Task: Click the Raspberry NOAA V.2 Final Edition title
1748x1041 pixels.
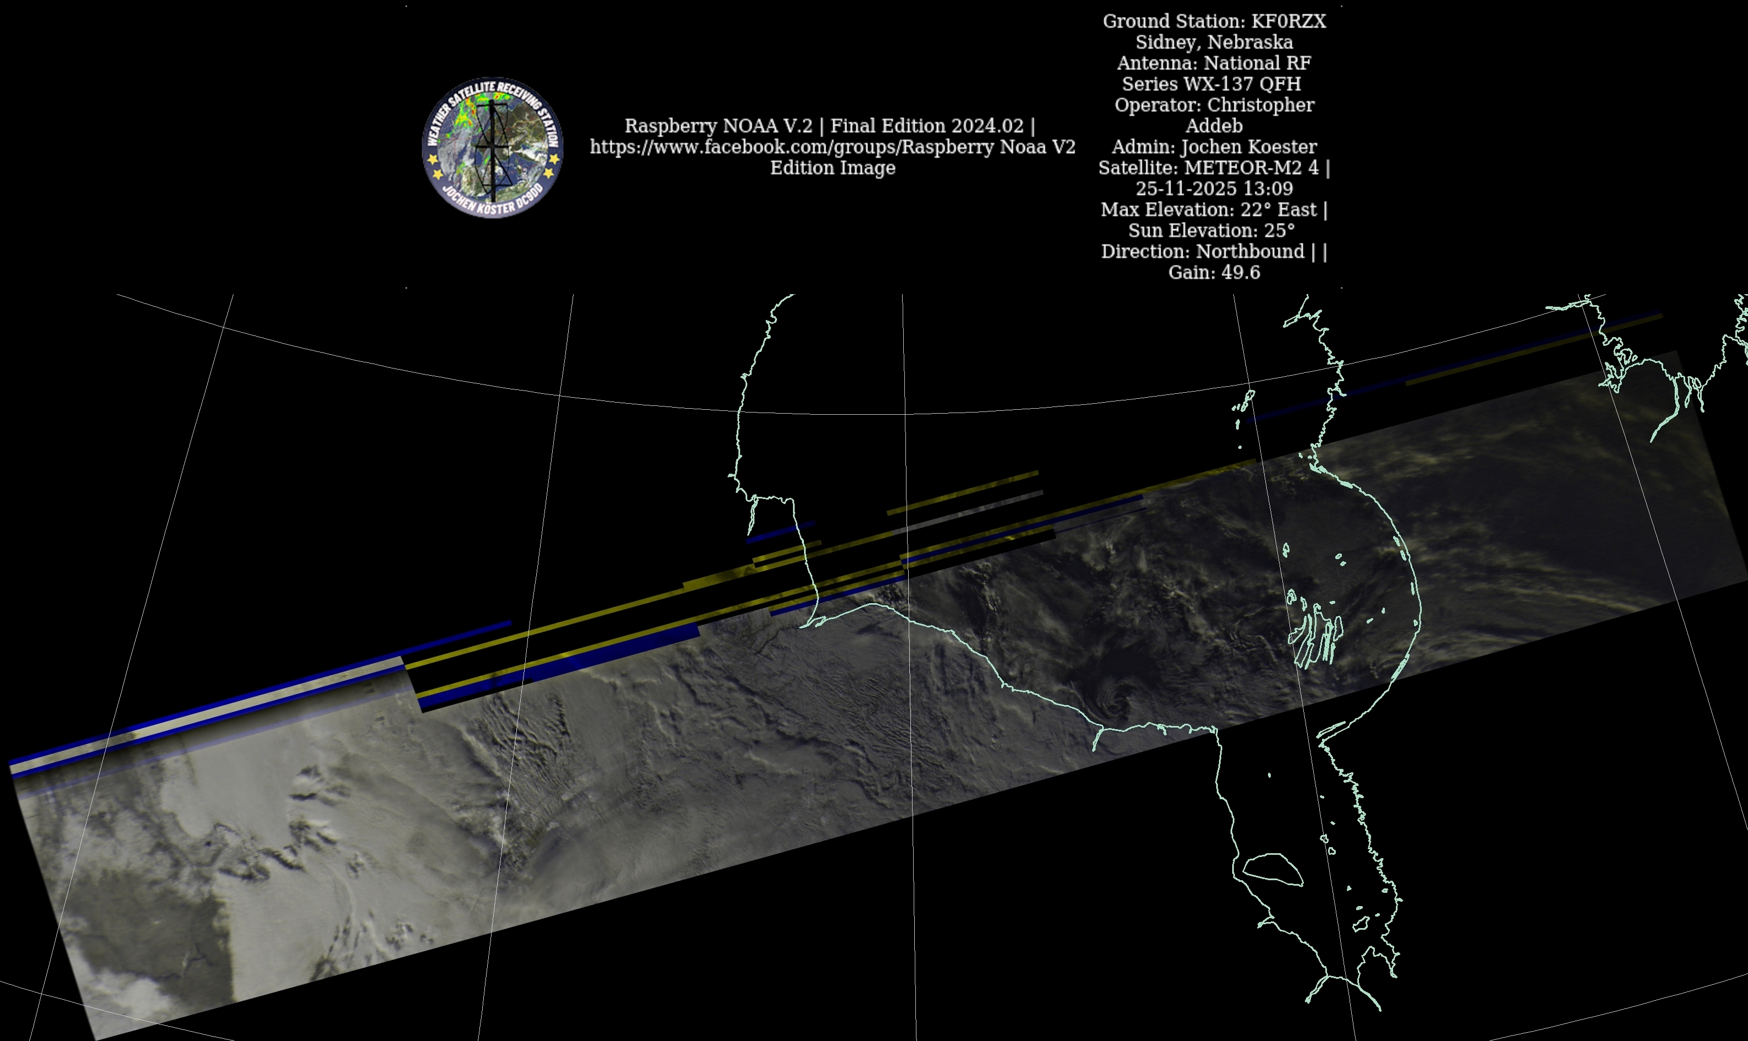Action: [829, 126]
